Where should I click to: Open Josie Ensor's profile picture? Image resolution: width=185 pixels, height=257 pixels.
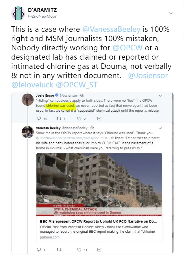[28, 100]
